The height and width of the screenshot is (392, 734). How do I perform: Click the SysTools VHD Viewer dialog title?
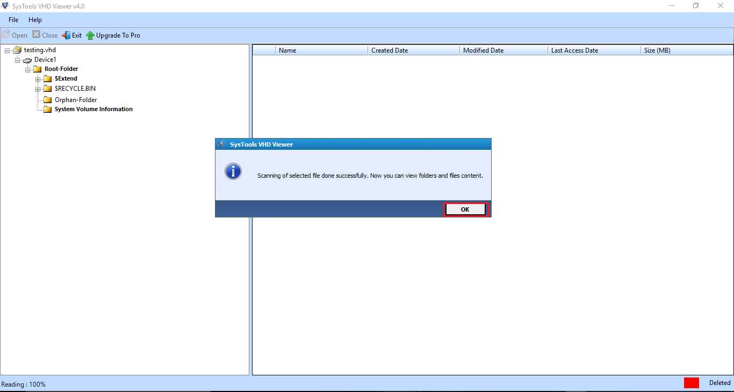coord(262,144)
